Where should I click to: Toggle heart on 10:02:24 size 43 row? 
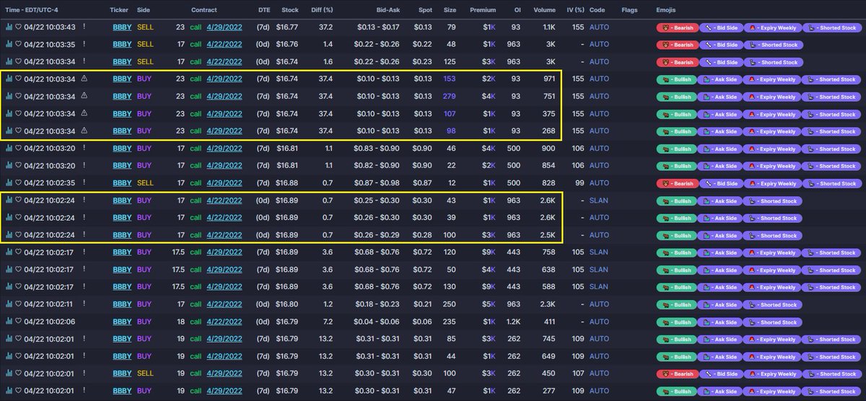[18, 200]
